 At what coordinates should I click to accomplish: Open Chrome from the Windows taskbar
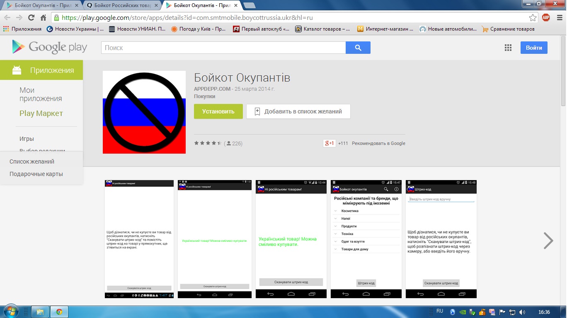(59, 312)
